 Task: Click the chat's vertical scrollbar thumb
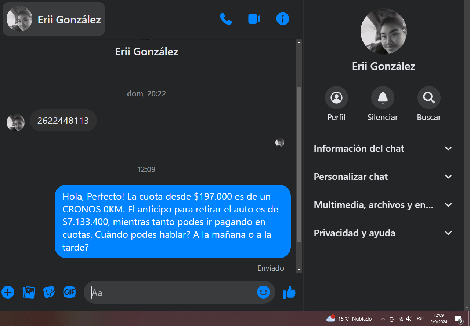(x=299, y=165)
